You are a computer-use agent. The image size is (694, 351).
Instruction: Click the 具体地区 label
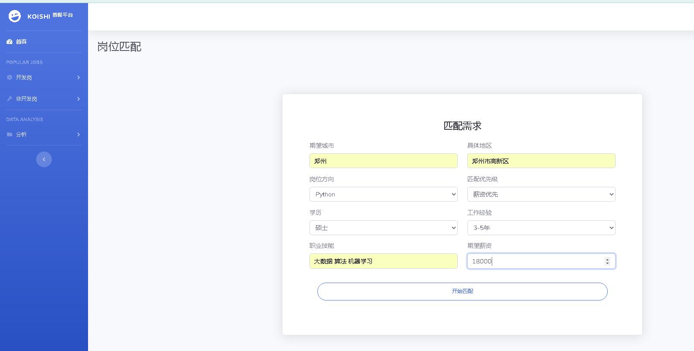(x=480, y=145)
